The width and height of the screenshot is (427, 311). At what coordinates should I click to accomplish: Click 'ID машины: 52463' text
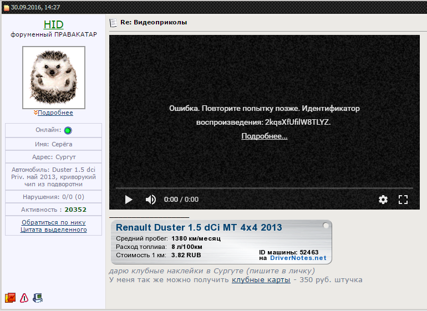click(x=289, y=252)
